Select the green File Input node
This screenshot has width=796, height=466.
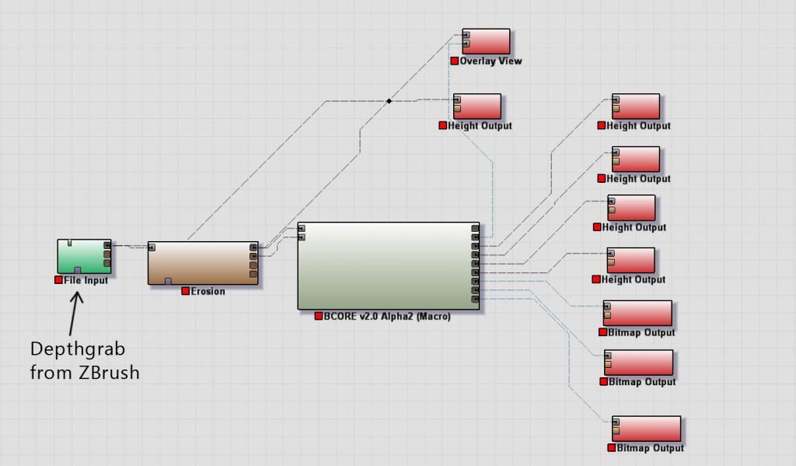pos(84,256)
